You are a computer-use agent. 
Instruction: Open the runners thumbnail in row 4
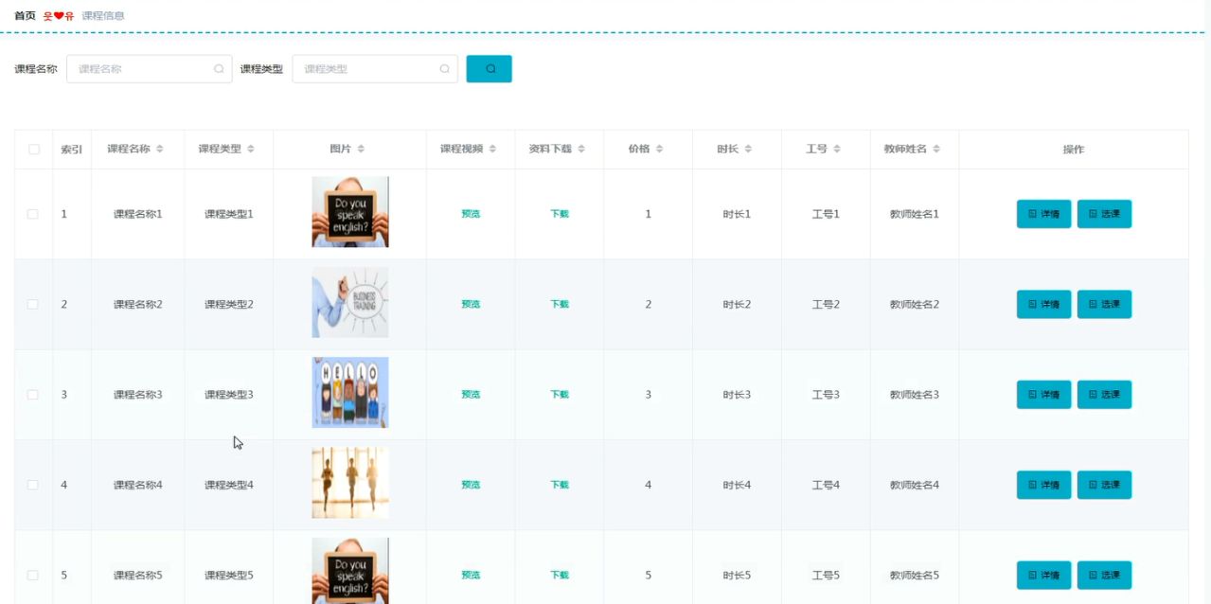[350, 483]
